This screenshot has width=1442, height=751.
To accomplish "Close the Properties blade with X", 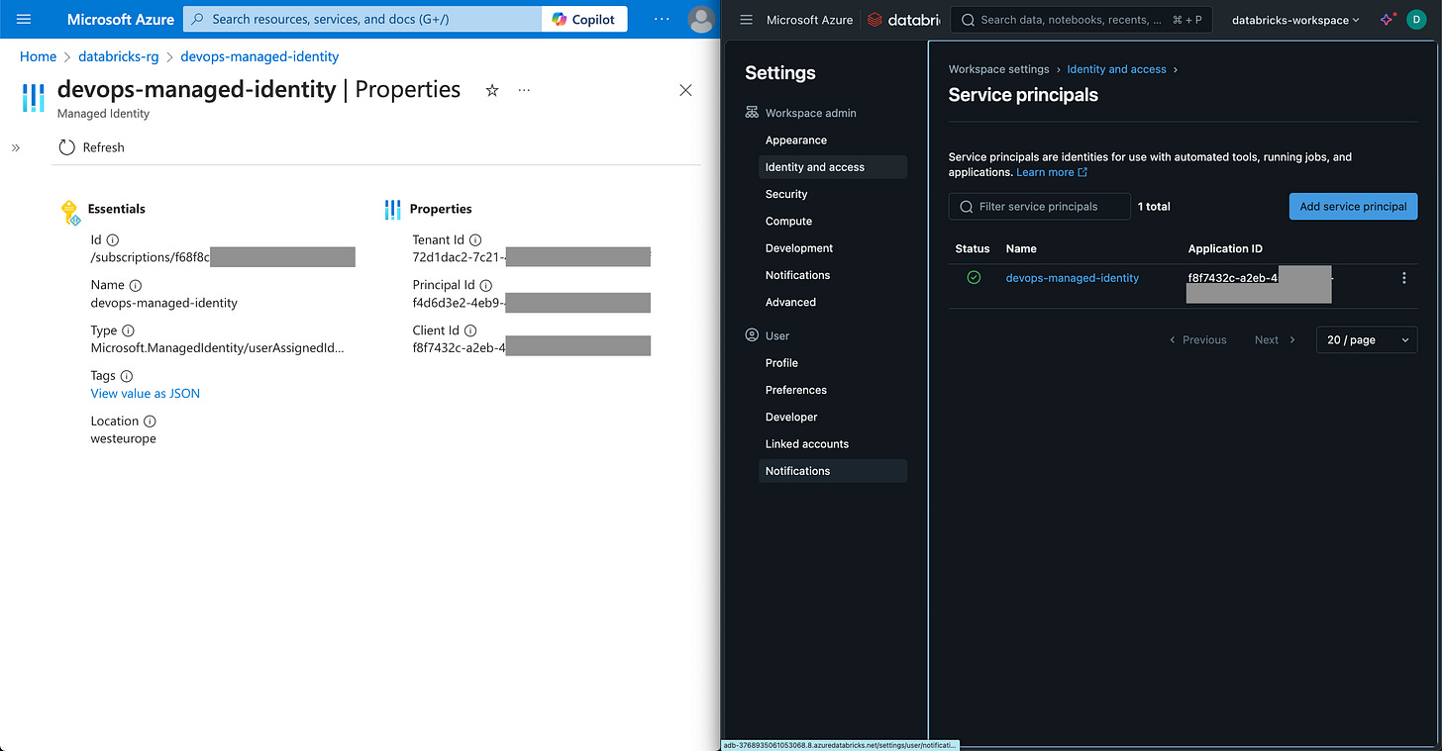I will (x=685, y=90).
